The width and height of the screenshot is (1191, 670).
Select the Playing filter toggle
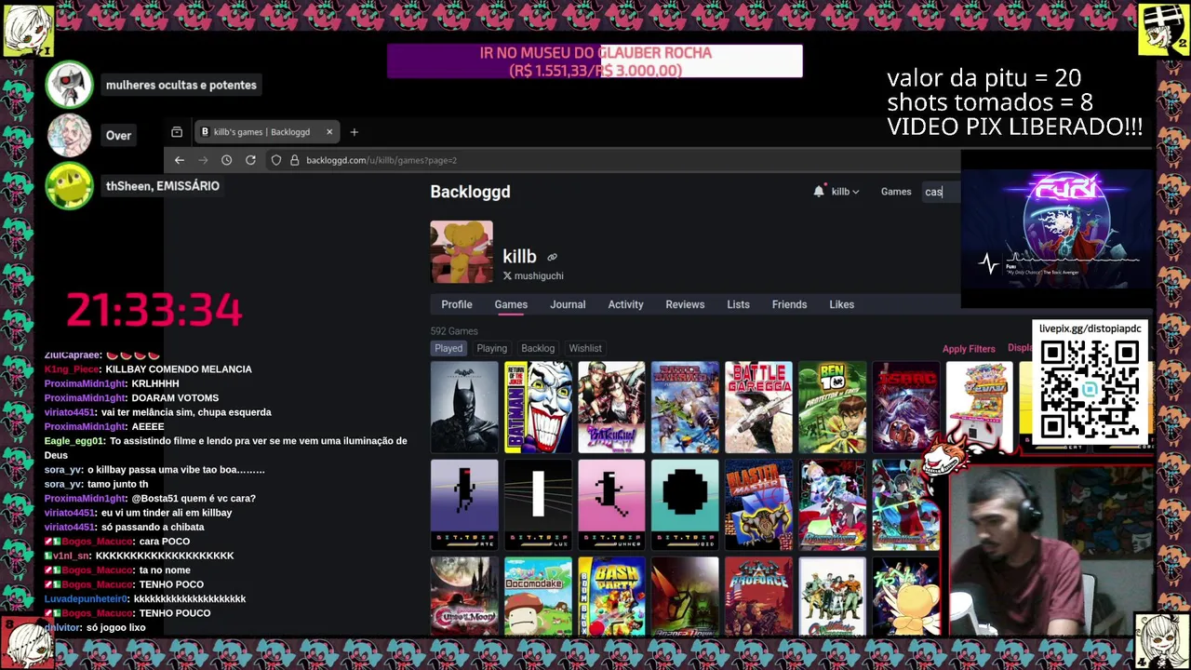click(491, 348)
